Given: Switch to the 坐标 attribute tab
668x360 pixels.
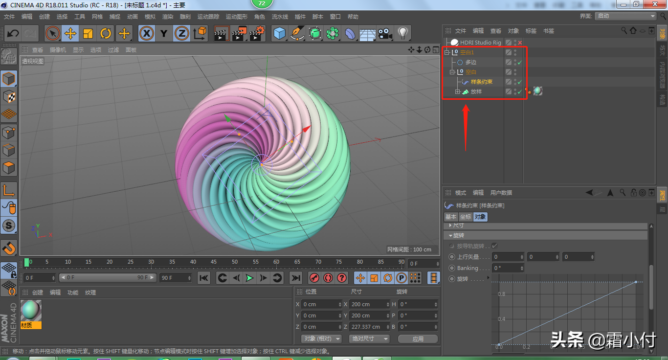Looking at the screenshot, I should [466, 217].
